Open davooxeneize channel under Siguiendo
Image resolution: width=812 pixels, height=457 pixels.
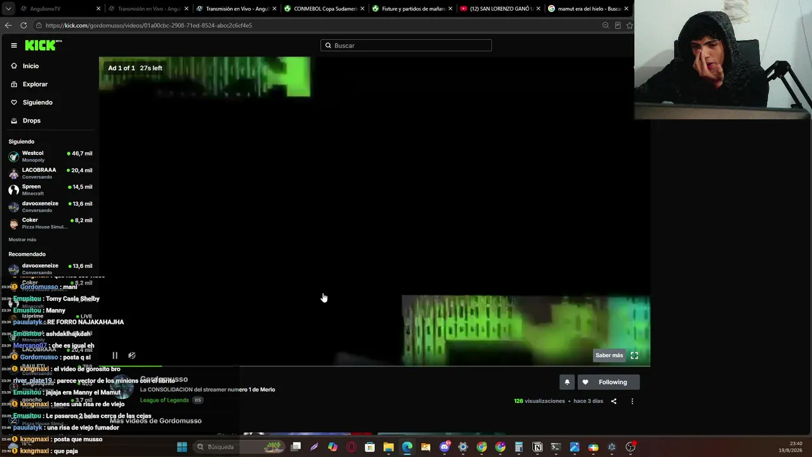(50, 206)
